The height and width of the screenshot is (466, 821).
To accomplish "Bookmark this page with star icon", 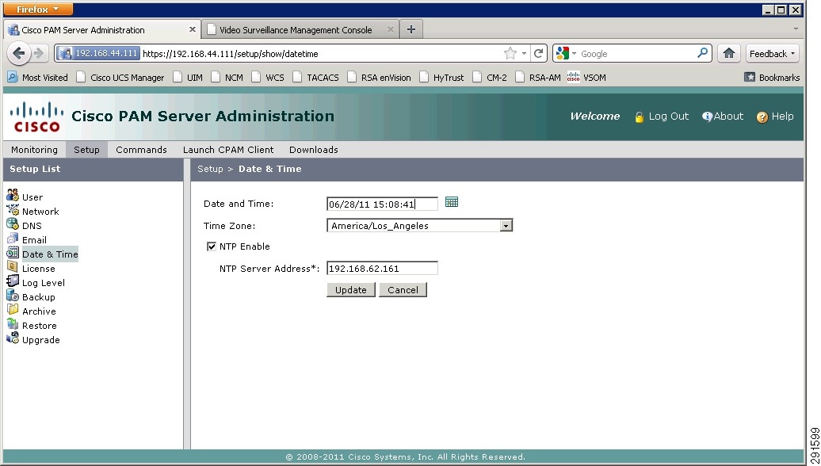I will tap(510, 53).
